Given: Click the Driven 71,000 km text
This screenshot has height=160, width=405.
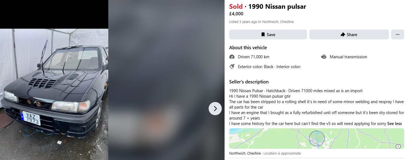Looking at the screenshot, I should [254, 57].
